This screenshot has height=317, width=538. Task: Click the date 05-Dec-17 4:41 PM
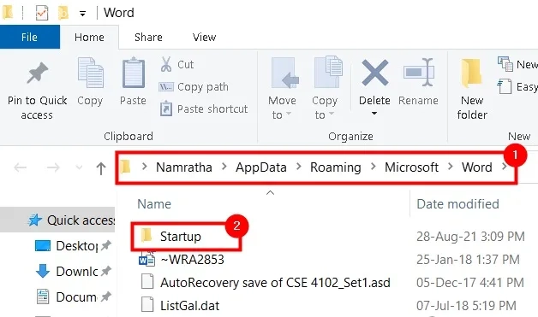point(470,283)
